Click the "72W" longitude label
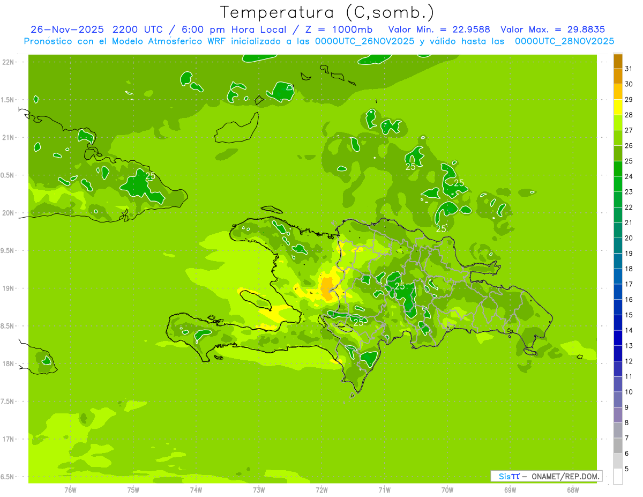This screenshot has height=497, width=643. (322, 490)
